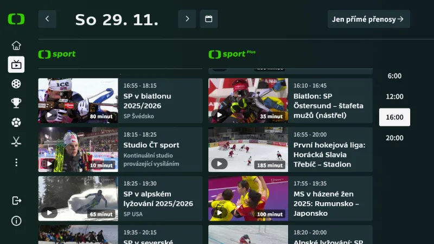434x244 pixels.
Task: Play Studio ČT sport thumbnail
Action: coord(78,150)
